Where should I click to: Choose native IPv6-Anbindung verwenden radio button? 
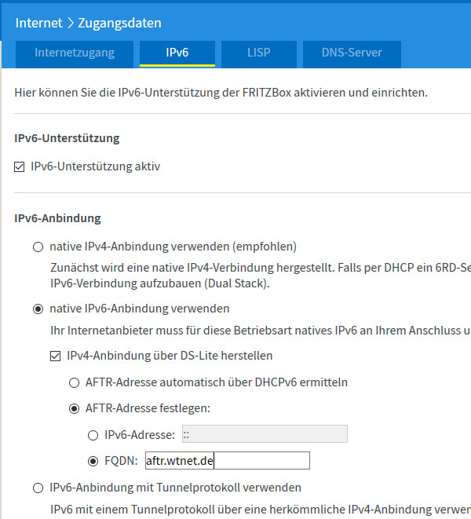point(38,309)
